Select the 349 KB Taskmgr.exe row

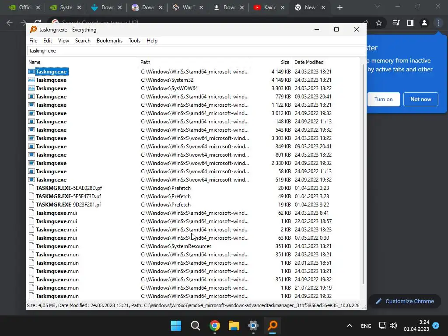pos(193,146)
